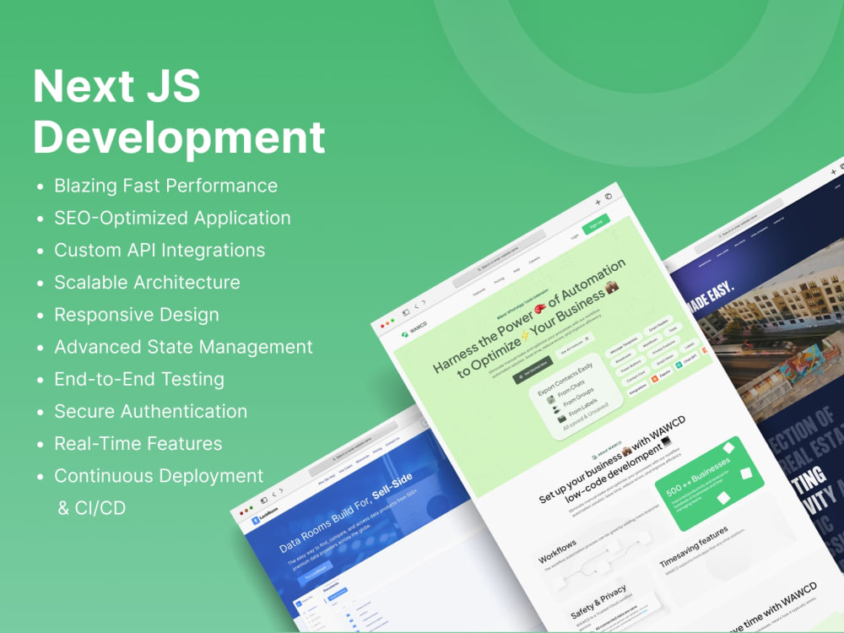Click the Responsive Design bullet

(x=137, y=315)
